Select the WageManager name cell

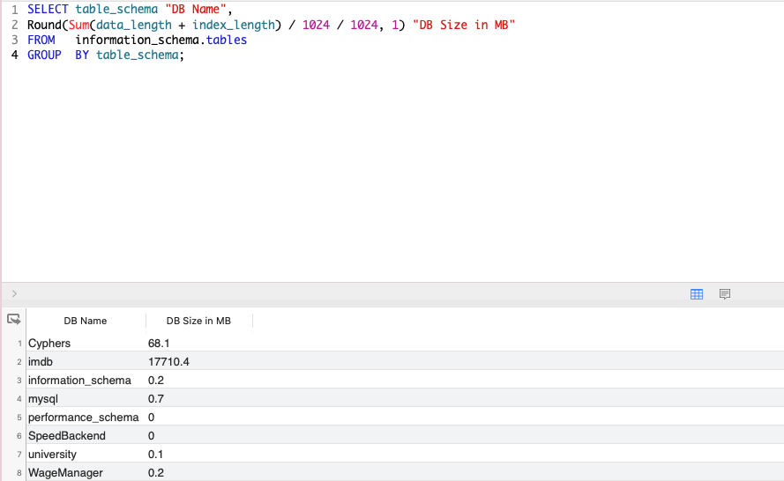65,472
